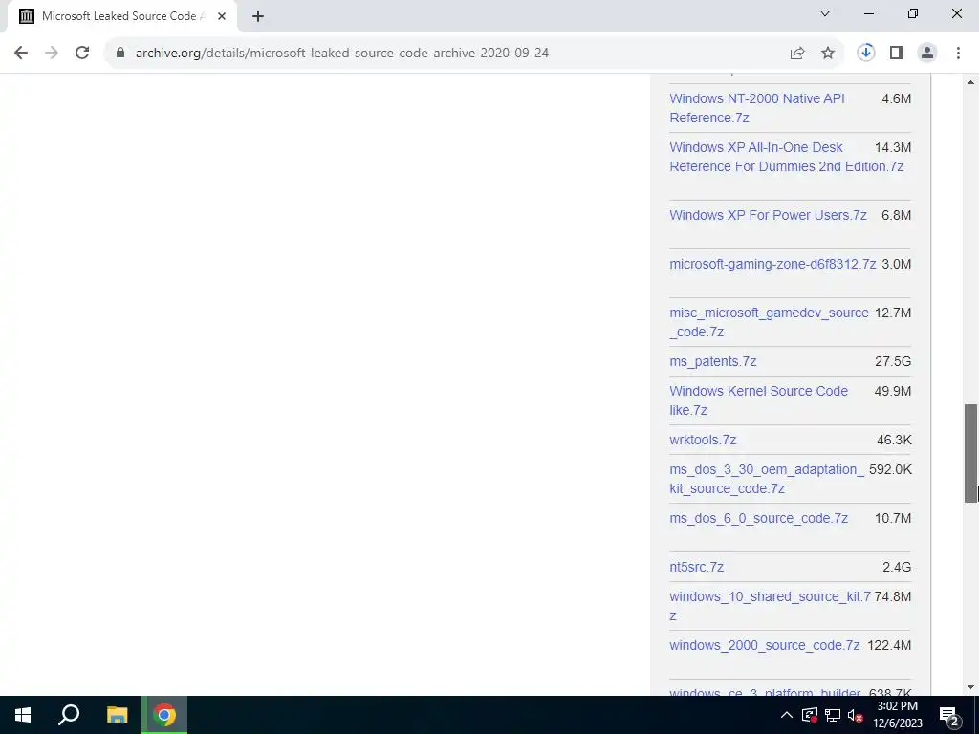Image resolution: width=979 pixels, height=734 pixels.
Task: Go back to the previous page
Action: 21,54
